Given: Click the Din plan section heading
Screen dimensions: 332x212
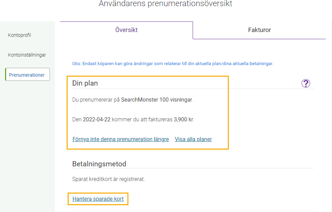Looking at the screenshot, I should tap(85, 83).
